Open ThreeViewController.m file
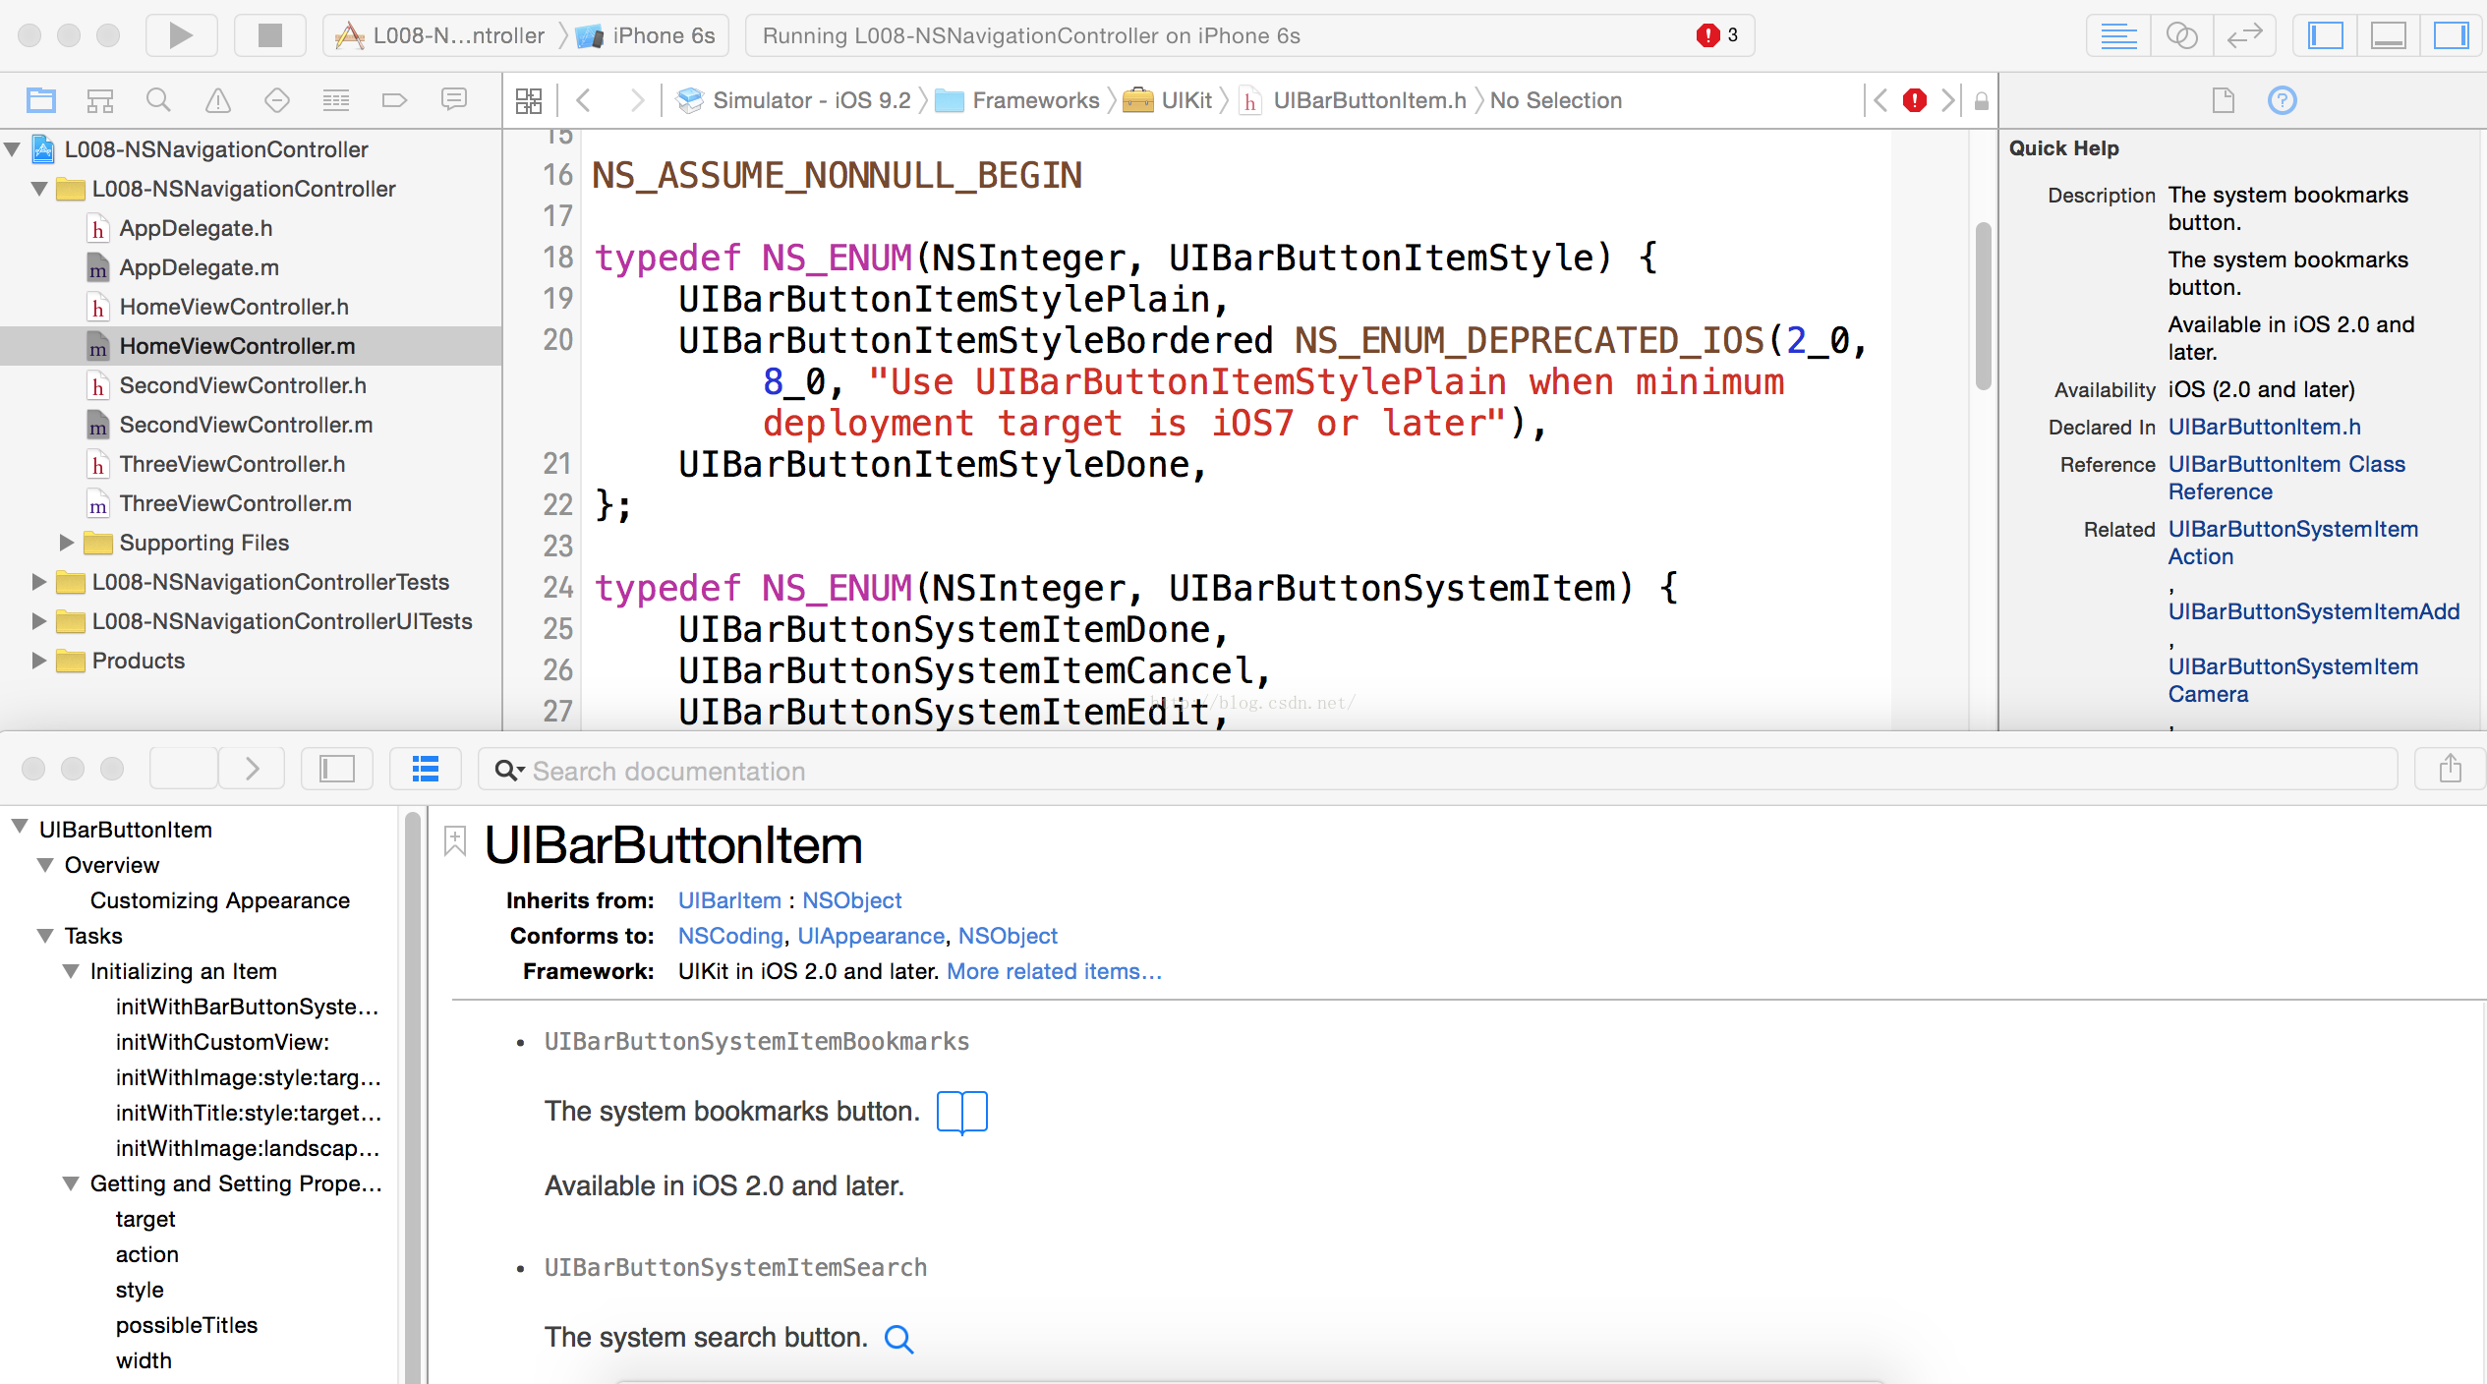Screen dimensions: 2487x1384 pos(235,503)
